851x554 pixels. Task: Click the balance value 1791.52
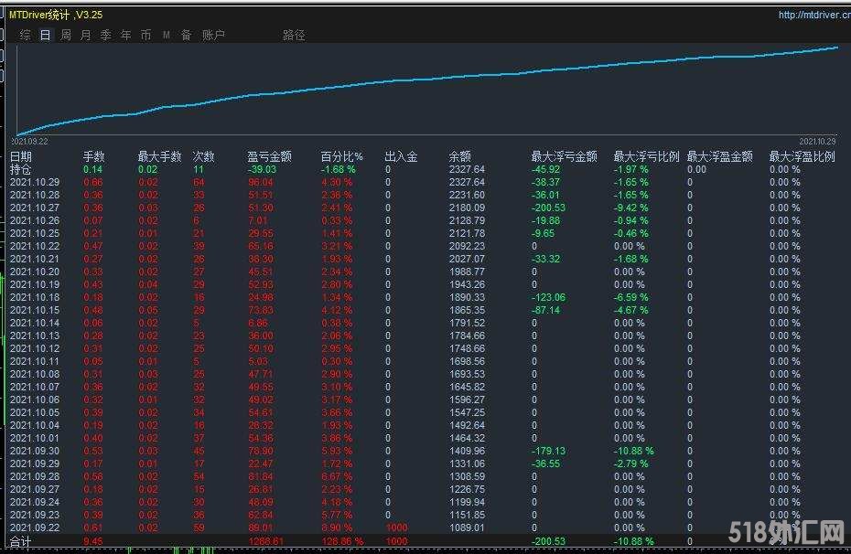(x=467, y=323)
